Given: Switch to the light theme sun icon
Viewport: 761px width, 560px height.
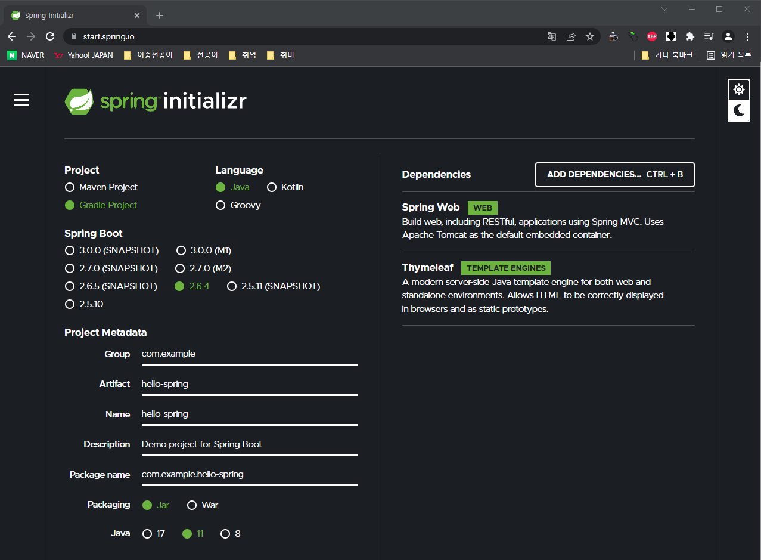Looking at the screenshot, I should pyautogui.click(x=739, y=90).
